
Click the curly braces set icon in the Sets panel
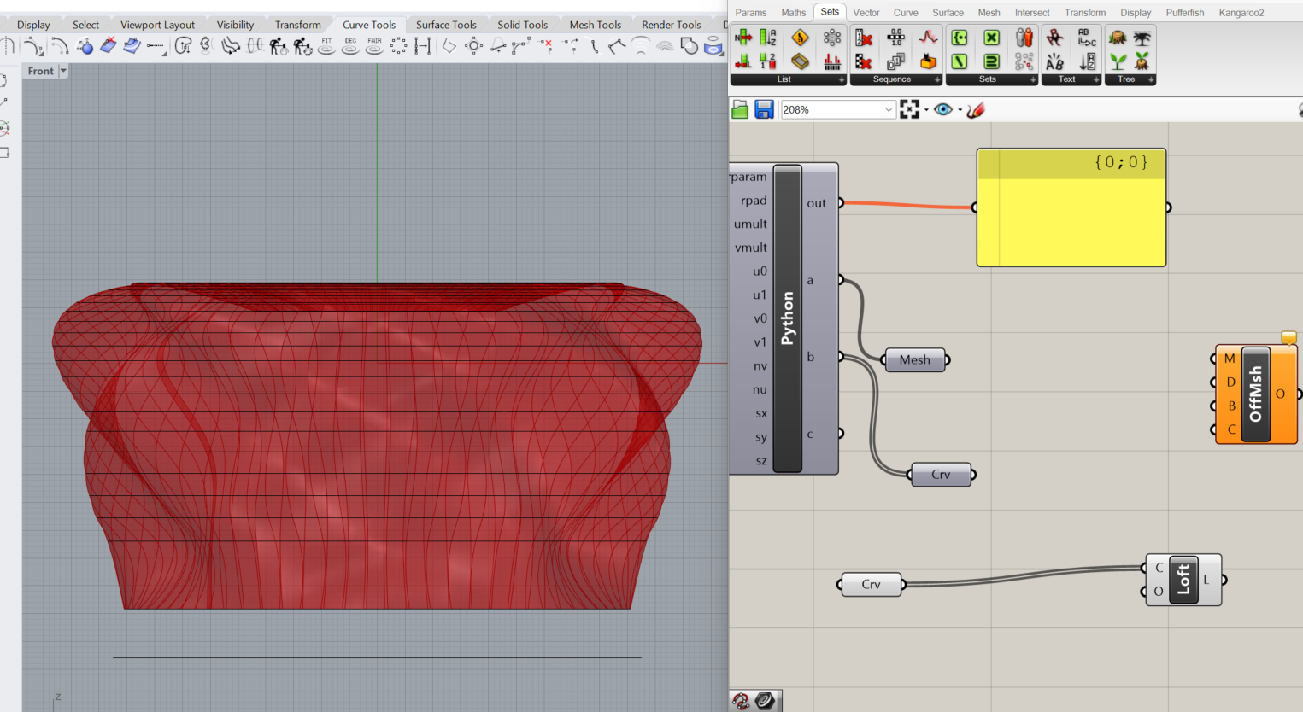tap(960, 38)
